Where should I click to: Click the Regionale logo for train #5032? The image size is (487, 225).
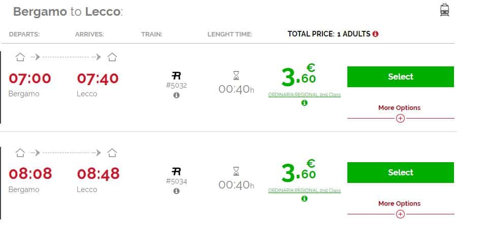(176, 76)
